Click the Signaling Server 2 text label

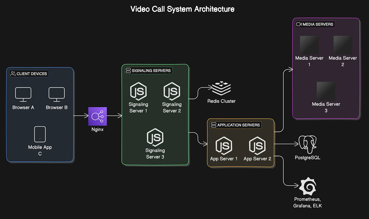172,108
